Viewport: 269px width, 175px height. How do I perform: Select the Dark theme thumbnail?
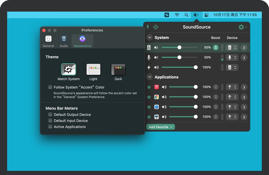118,70
